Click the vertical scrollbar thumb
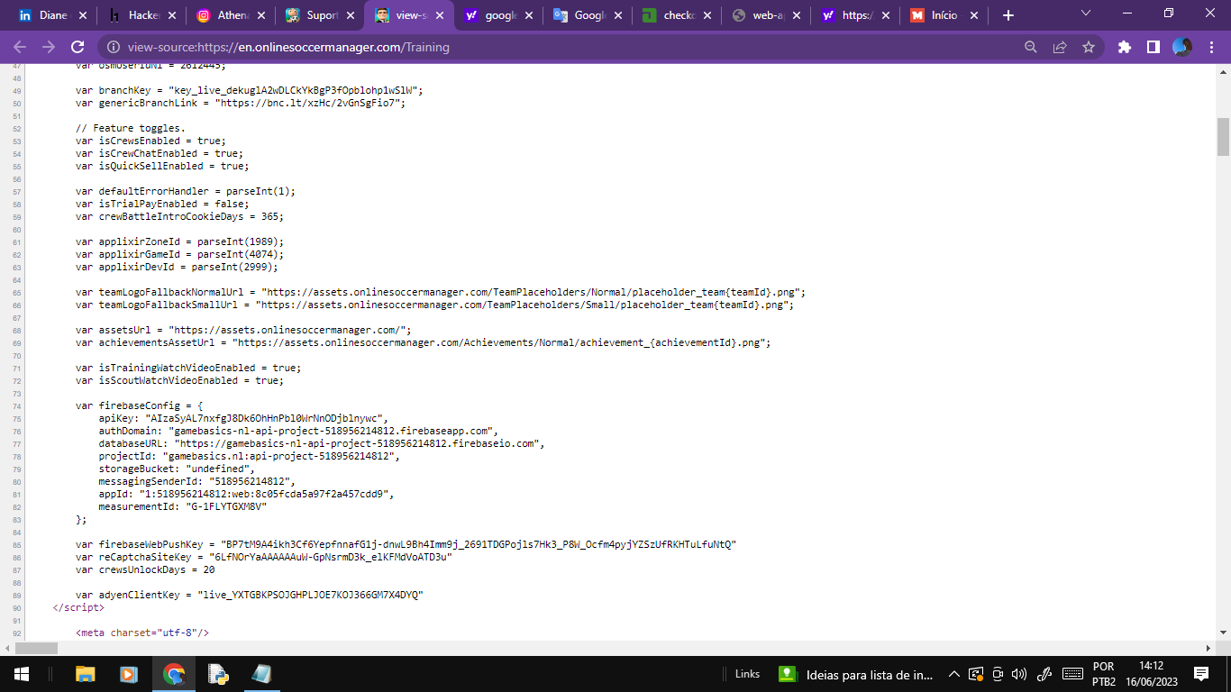This screenshot has width=1231, height=692. (1223, 137)
